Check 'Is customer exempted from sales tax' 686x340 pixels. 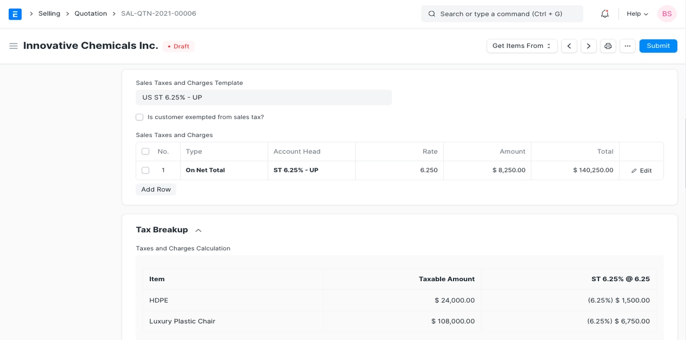point(140,117)
